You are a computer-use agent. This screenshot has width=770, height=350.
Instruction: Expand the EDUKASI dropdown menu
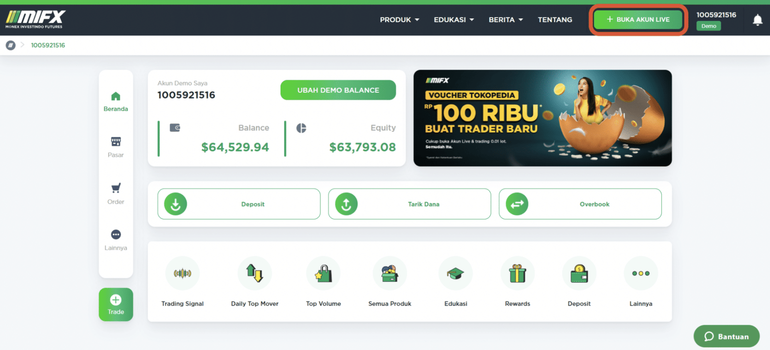click(454, 20)
